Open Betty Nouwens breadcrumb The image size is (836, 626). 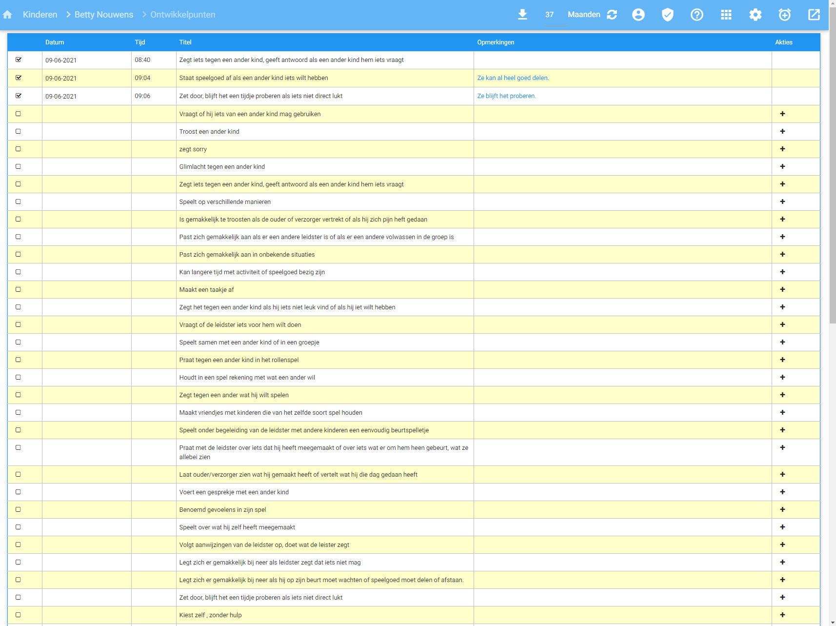(x=104, y=15)
